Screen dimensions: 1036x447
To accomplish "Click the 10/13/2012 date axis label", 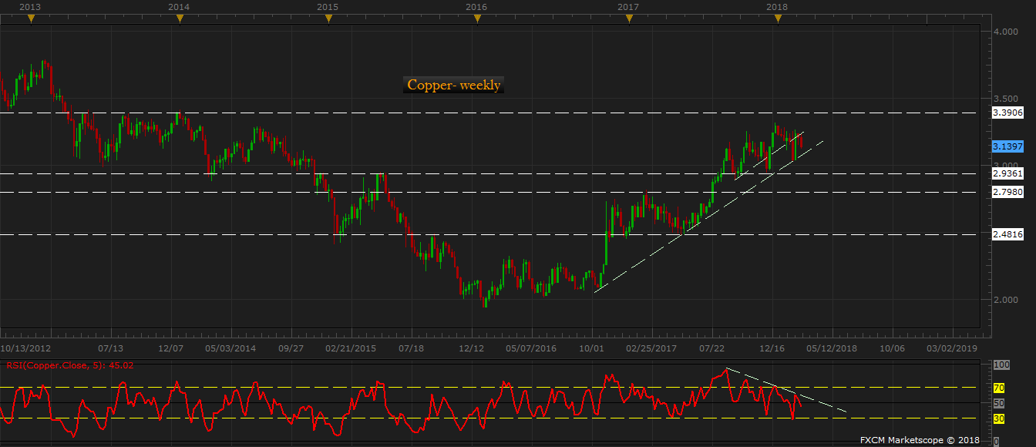I will [x=26, y=348].
